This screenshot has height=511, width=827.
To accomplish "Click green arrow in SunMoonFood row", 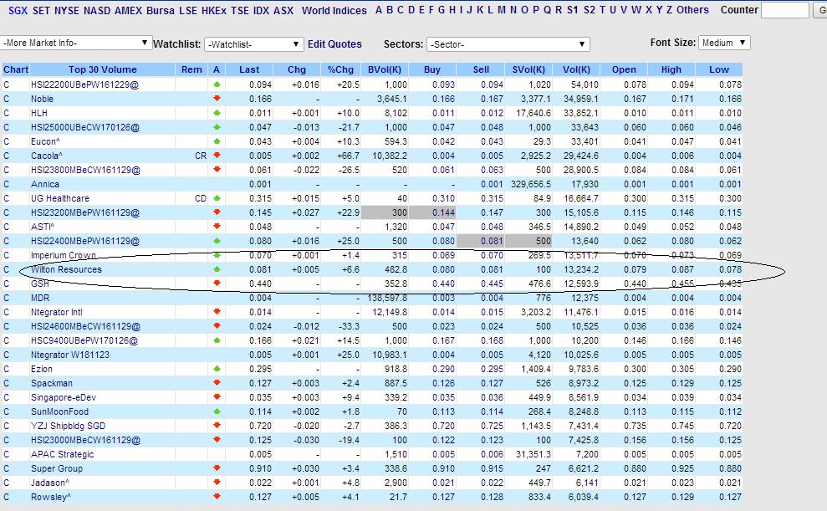I will click(x=217, y=411).
